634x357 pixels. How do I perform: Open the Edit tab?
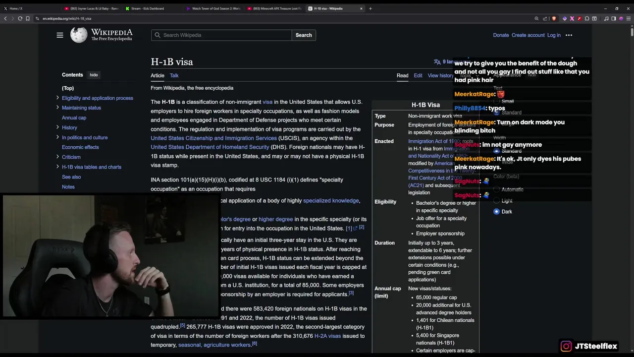[x=418, y=75]
